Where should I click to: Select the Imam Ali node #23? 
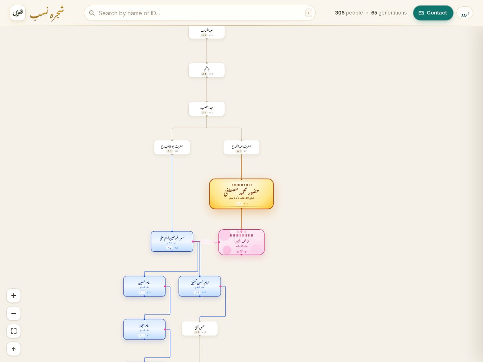coord(172,241)
